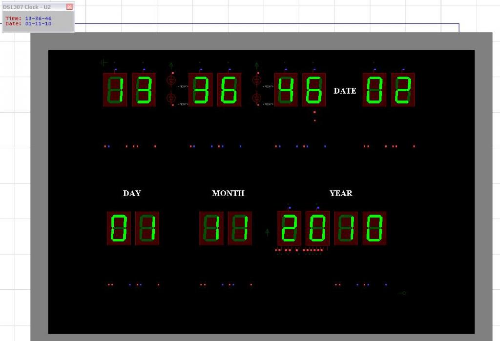500x341 pixels.
Task: Click the upper colon LED between hours and minutes
Action: [171, 80]
